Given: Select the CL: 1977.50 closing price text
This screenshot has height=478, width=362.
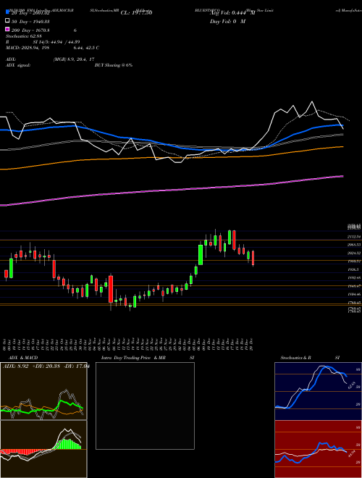Looking at the screenshot, I should click(x=136, y=13).
